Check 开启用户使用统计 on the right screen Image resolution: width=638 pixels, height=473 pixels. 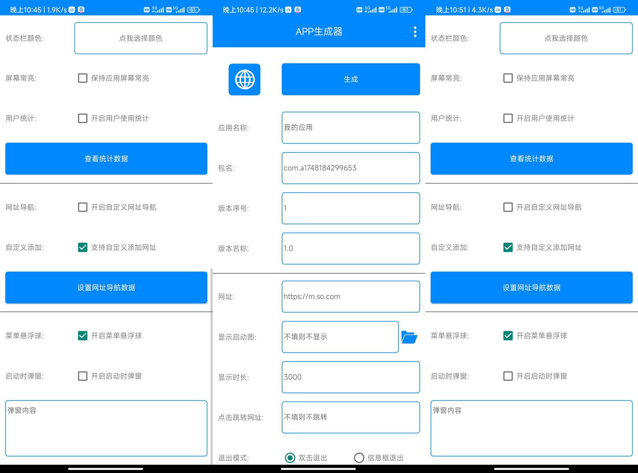coord(508,118)
